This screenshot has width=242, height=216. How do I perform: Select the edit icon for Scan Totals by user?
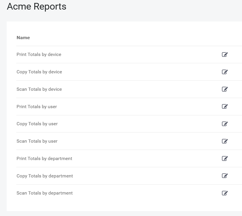225,141
